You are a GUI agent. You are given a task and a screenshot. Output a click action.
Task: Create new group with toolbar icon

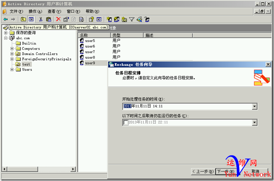pos(117,19)
